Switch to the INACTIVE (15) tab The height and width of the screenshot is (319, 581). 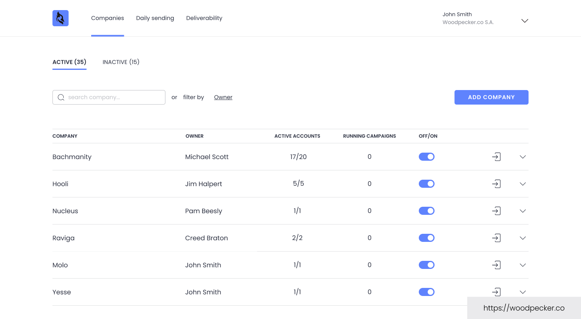pyautogui.click(x=121, y=62)
